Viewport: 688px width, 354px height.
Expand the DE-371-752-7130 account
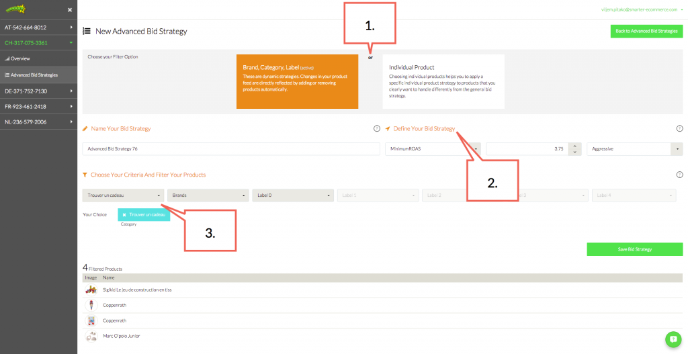point(38,91)
